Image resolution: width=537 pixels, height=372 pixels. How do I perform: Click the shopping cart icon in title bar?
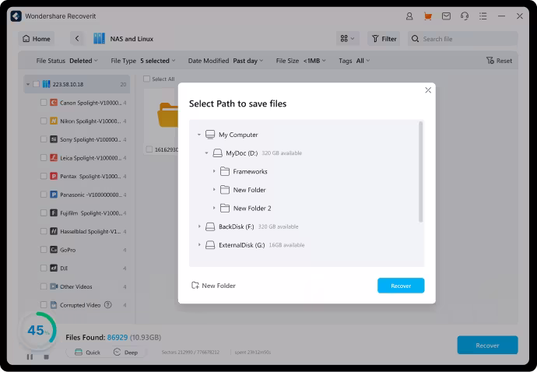point(427,16)
